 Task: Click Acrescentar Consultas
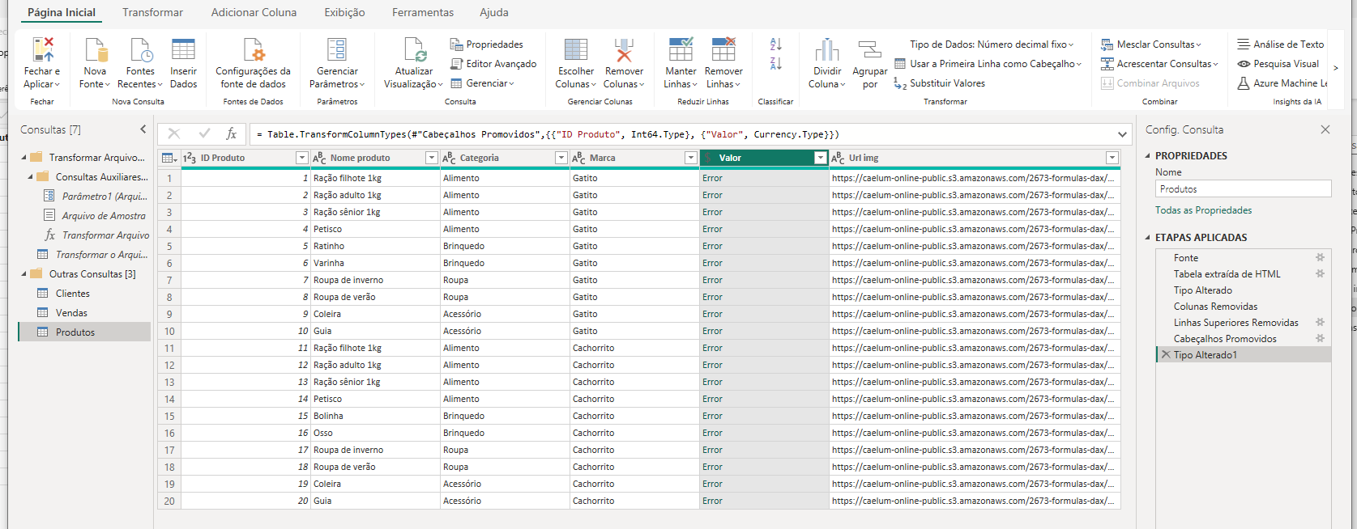pyautogui.click(x=1160, y=64)
